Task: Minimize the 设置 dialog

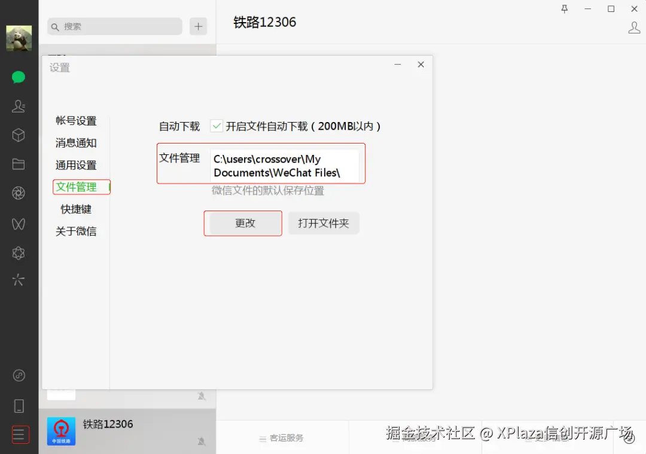Action: (398, 64)
